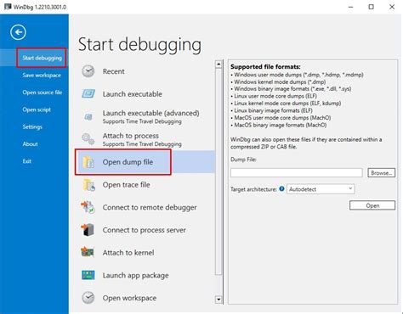The width and height of the screenshot is (403, 314).
Task: Select the Recent text label
Action: click(113, 71)
